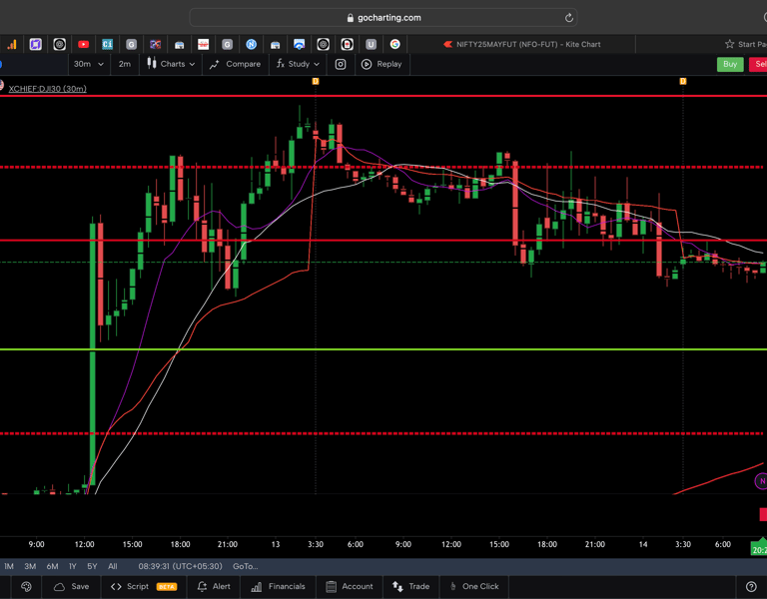Select the topmost solid red horizontal line
The width and height of the screenshot is (767, 599).
pos(383,96)
